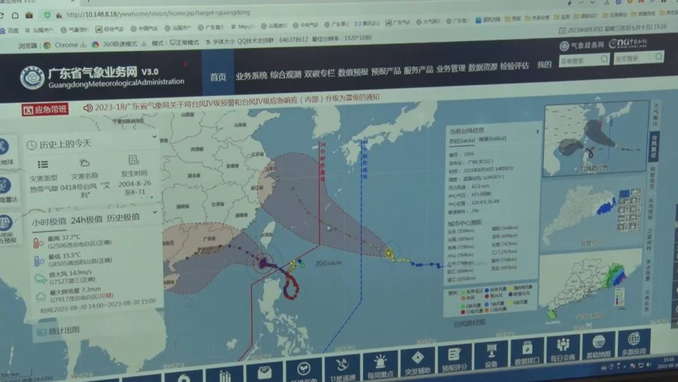Image resolution: width=678 pixels, height=382 pixels.
Task: Open the 我的 link in navigation
Action: click(x=544, y=65)
